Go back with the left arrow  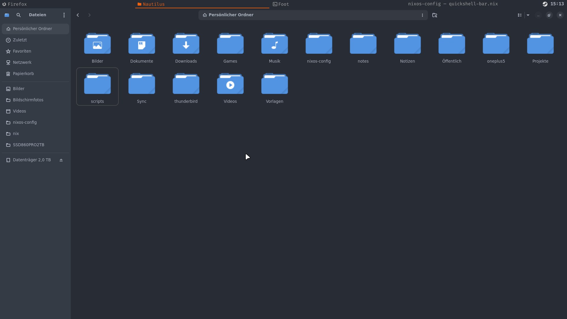click(x=78, y=15)
